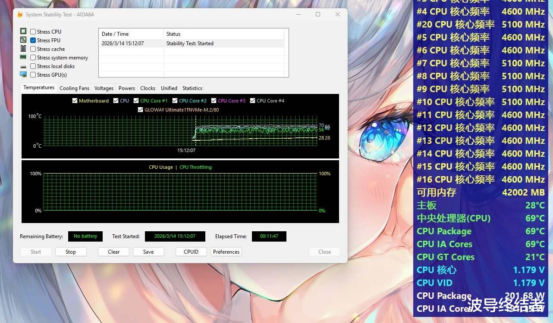Select the Temperatures tab
553x323 pixels.
pyautogui.click(x=39, y=87)
